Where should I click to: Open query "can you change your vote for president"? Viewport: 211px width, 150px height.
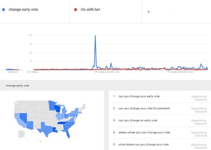[x=144, y=108]
